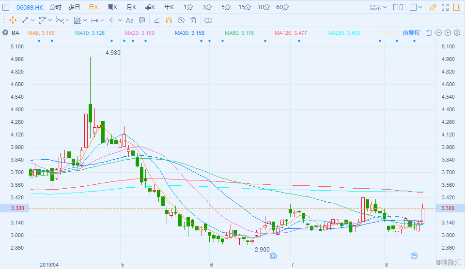Delete drawings with the trash icon
This screenshot has width=465, height=269.
point(193,20)
